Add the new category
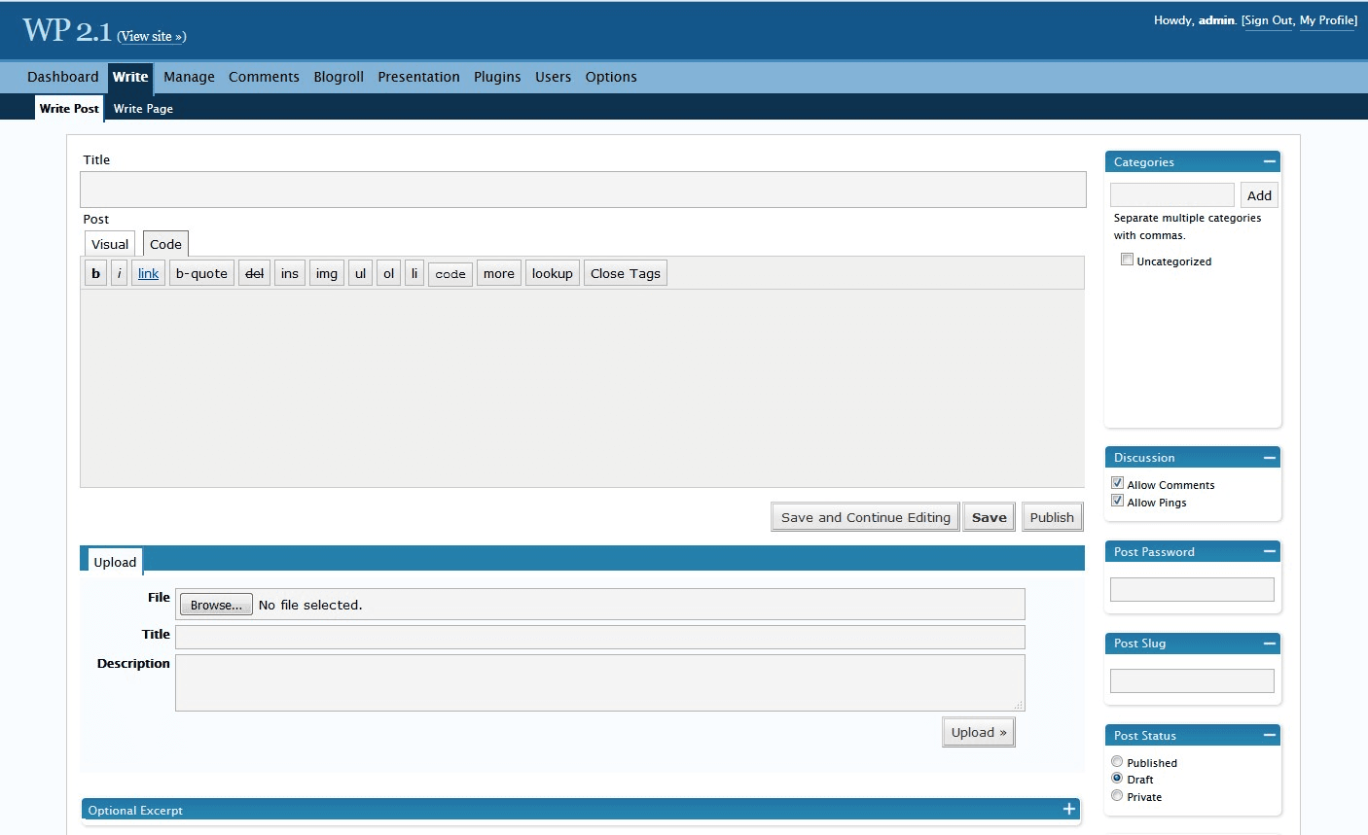 tap(1259, 195)
